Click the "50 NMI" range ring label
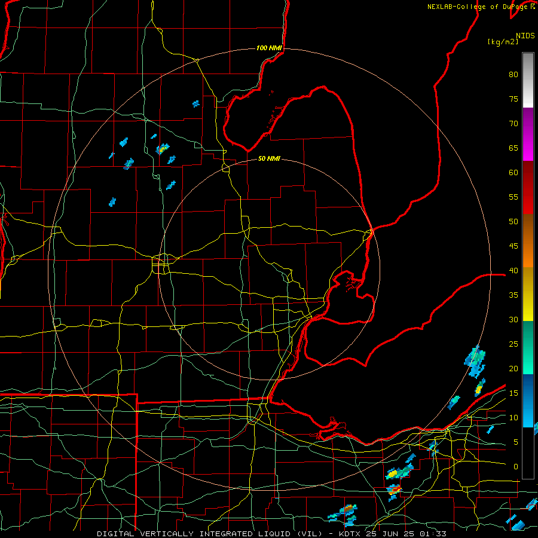This screenshot has width=538, height=538. click(x=269, y=158)
